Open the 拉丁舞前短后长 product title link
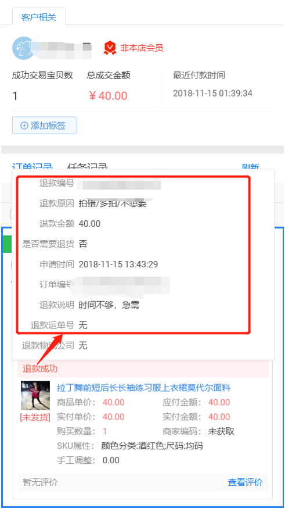The image size is (285, 508). click(143, 388)
